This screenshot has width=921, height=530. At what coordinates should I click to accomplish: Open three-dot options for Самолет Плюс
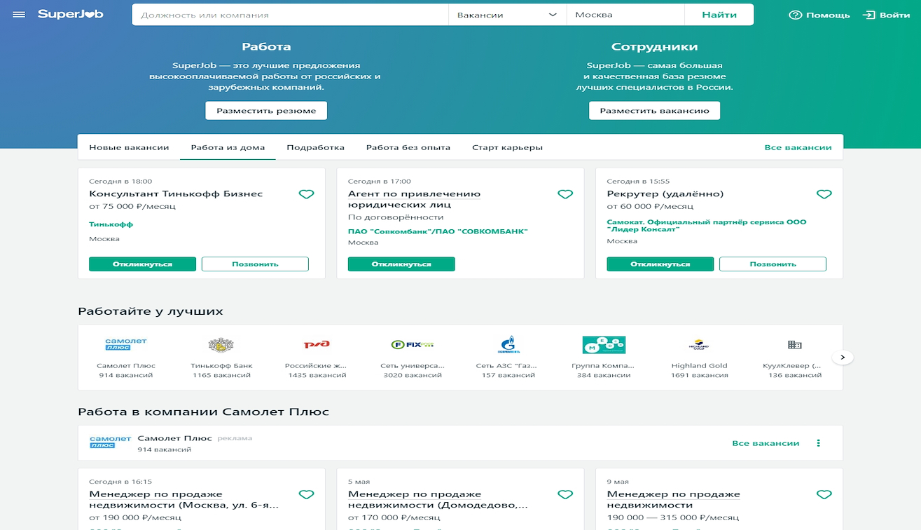click(x=818, y=443)
